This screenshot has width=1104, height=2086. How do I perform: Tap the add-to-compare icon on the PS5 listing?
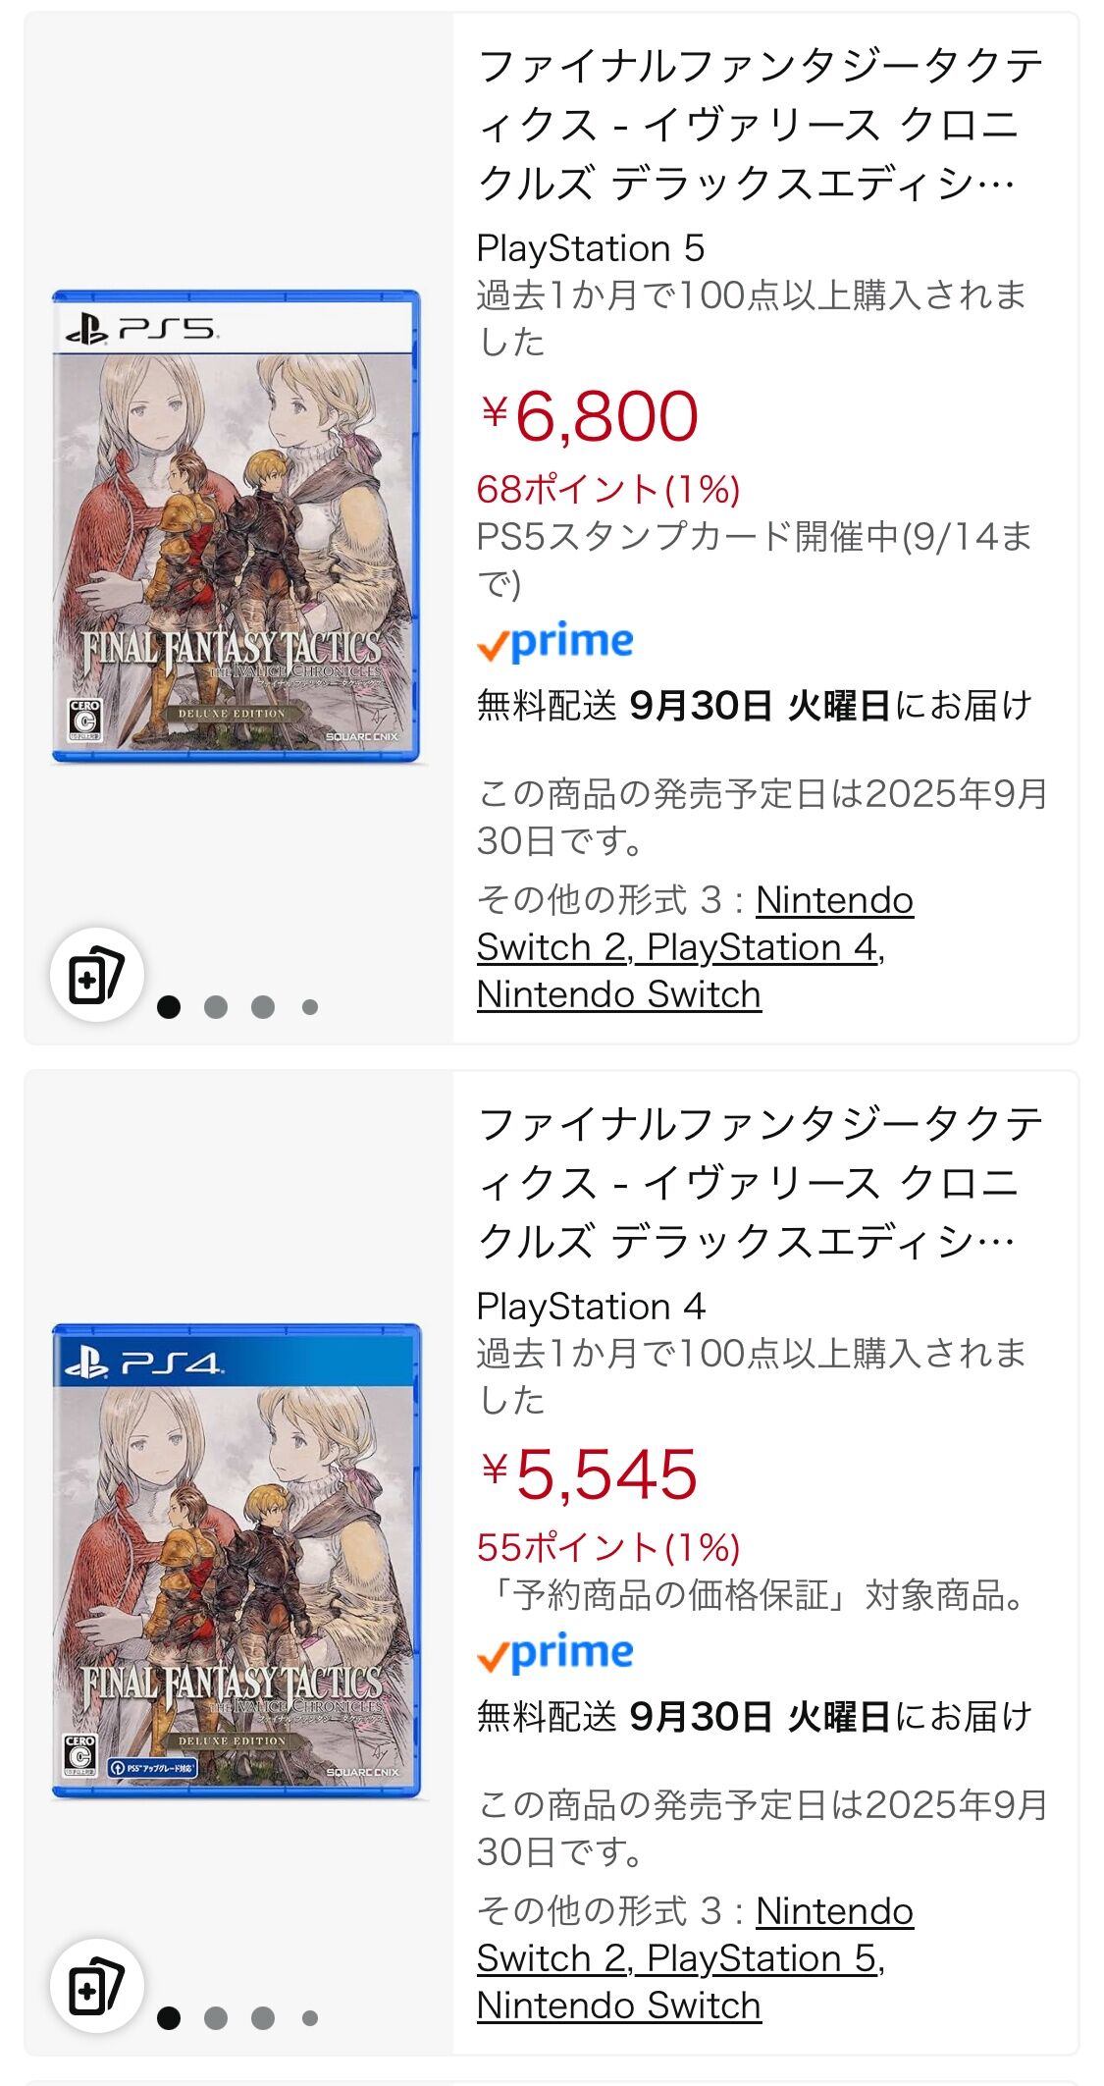96,975
